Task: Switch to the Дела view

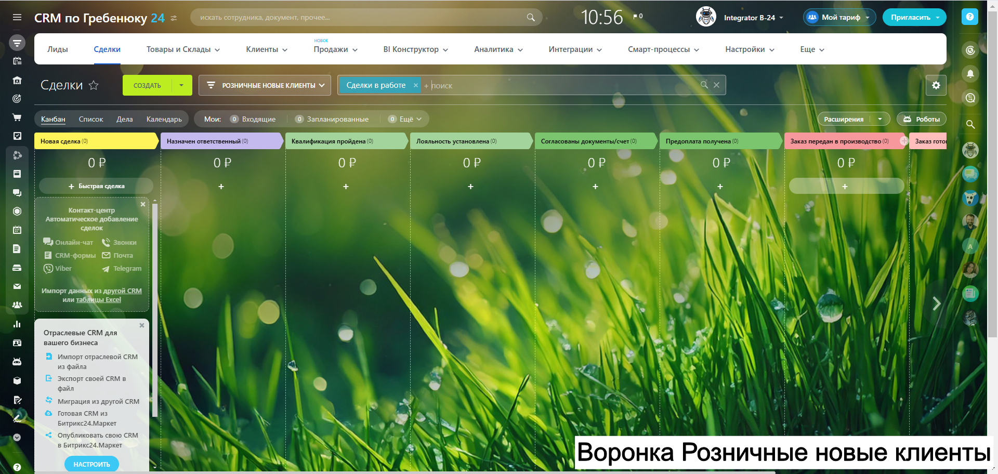Action: tap(125, 119)
